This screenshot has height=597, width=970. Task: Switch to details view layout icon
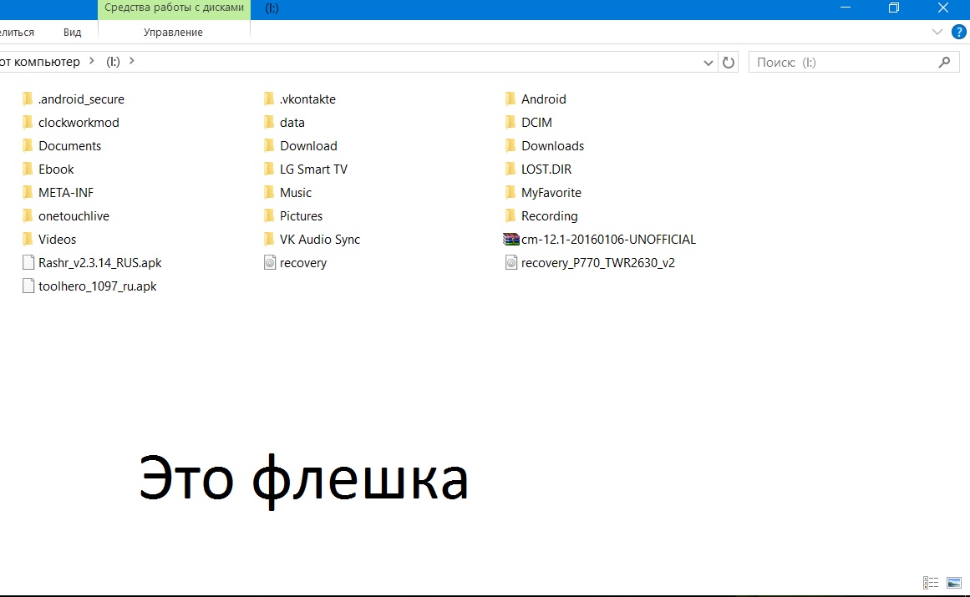[x=931, y=582]
